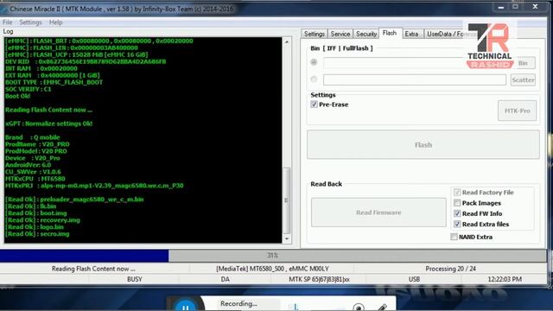Click the 31% progress bar

273,256
